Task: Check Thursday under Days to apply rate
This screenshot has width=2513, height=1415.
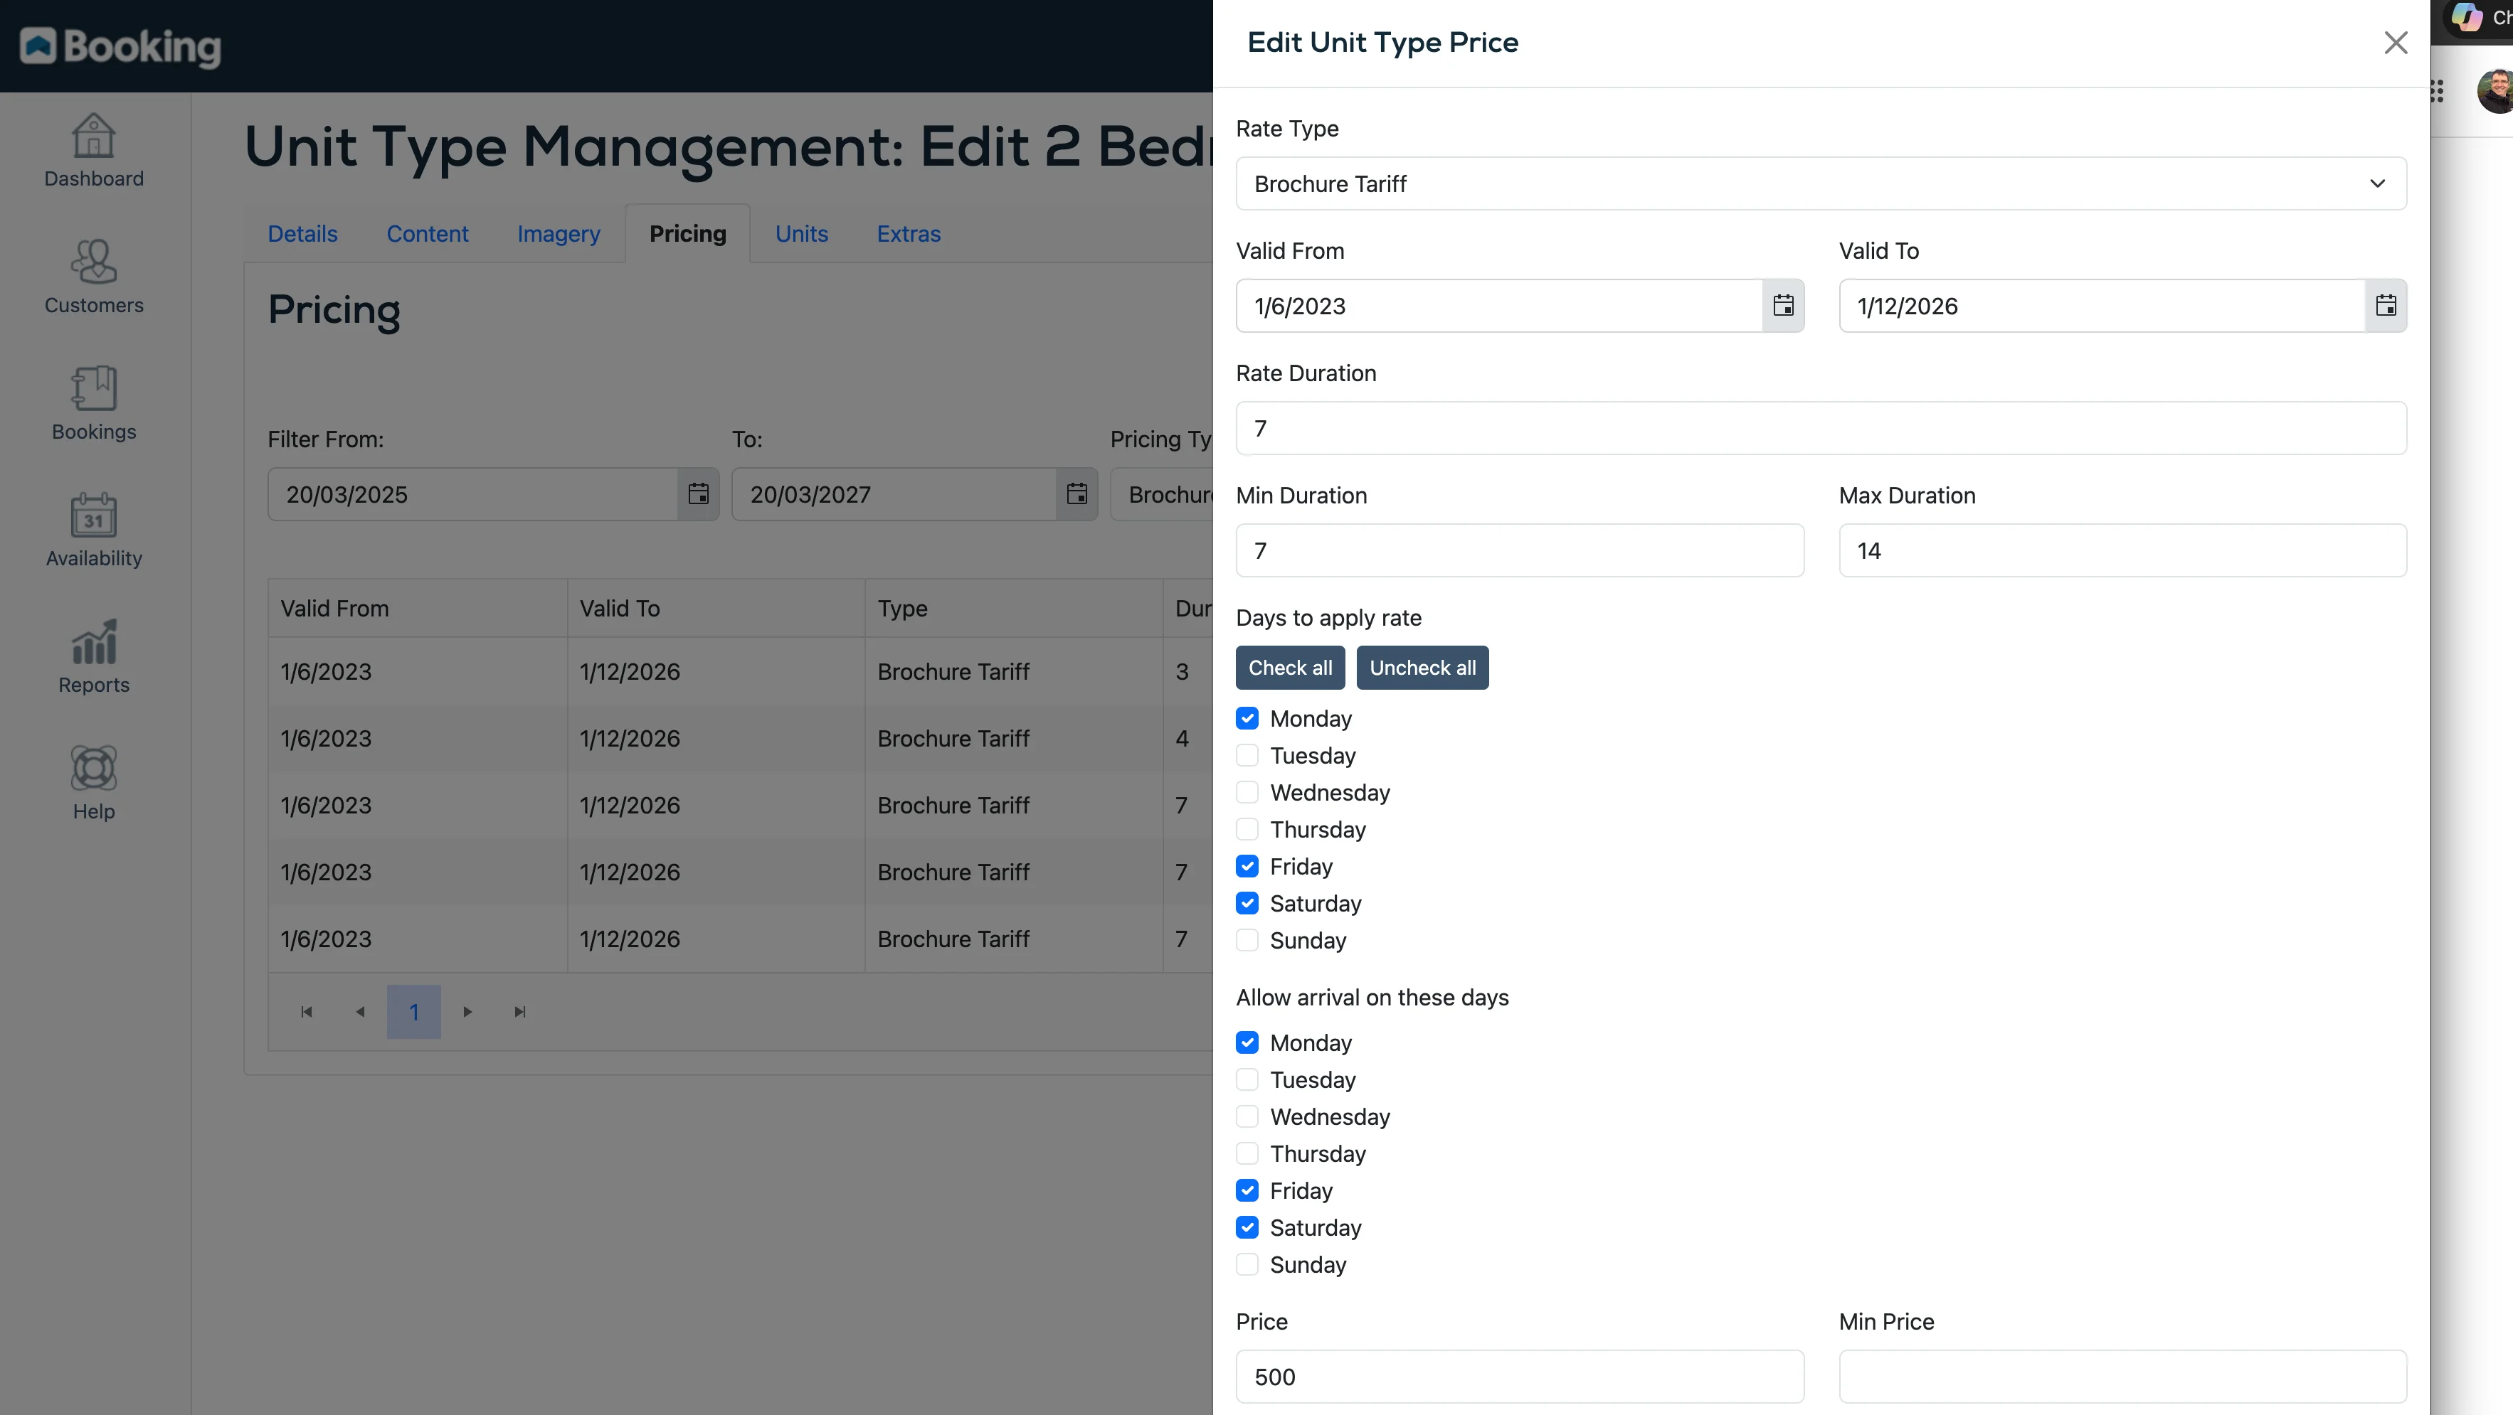Action: [x=1247, y=829]
